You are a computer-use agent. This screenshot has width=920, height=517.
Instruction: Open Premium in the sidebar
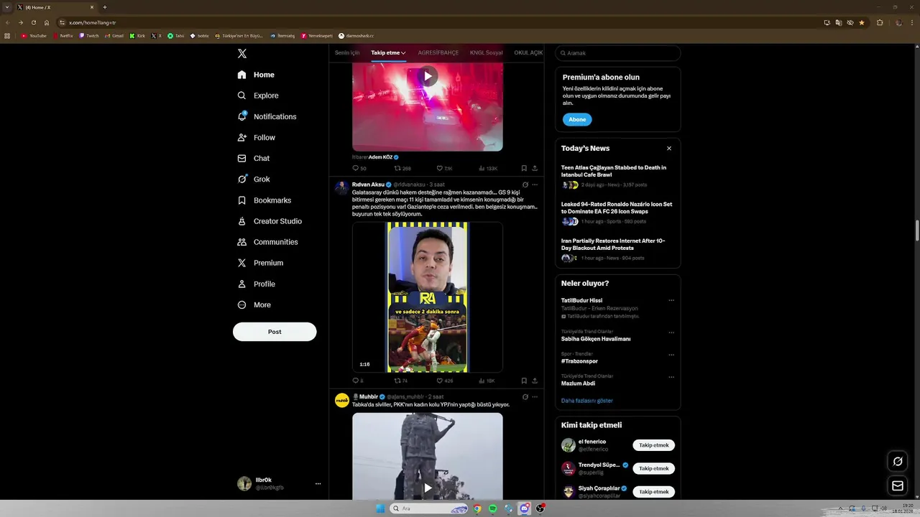(x=259, y=263)
